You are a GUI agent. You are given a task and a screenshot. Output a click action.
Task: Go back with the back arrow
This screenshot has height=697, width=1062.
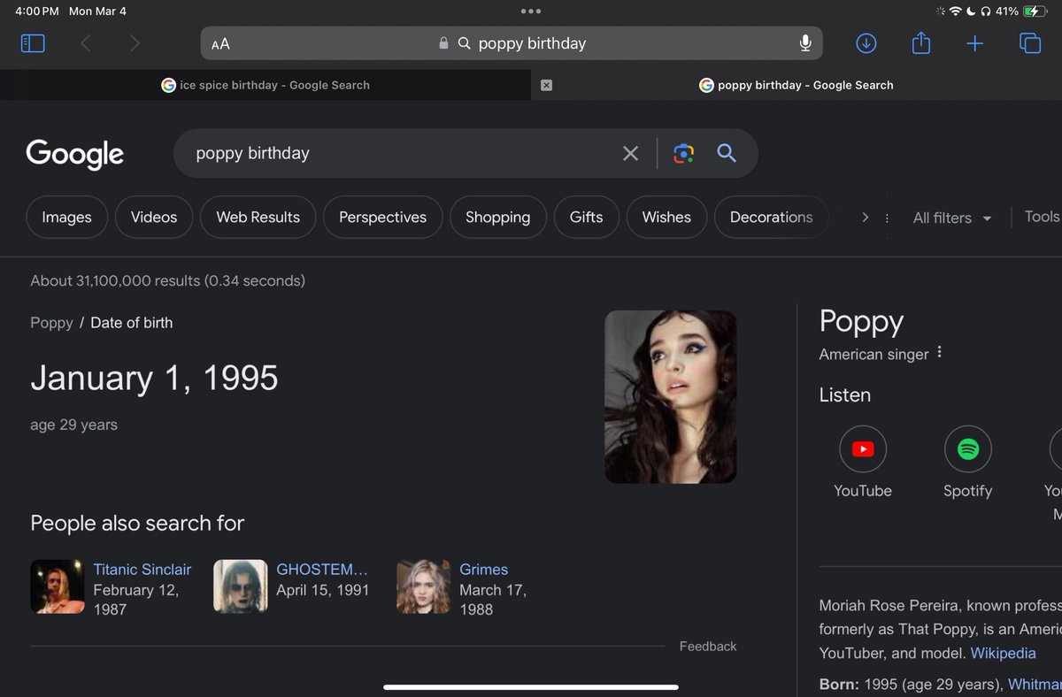pyautogui.click(x=86, y=42)
